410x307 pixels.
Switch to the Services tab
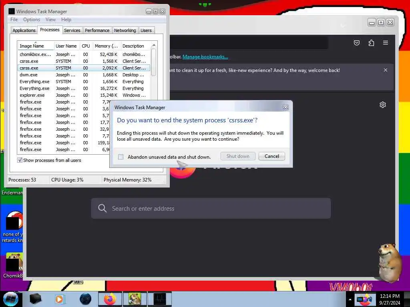[x=72, y=30]
